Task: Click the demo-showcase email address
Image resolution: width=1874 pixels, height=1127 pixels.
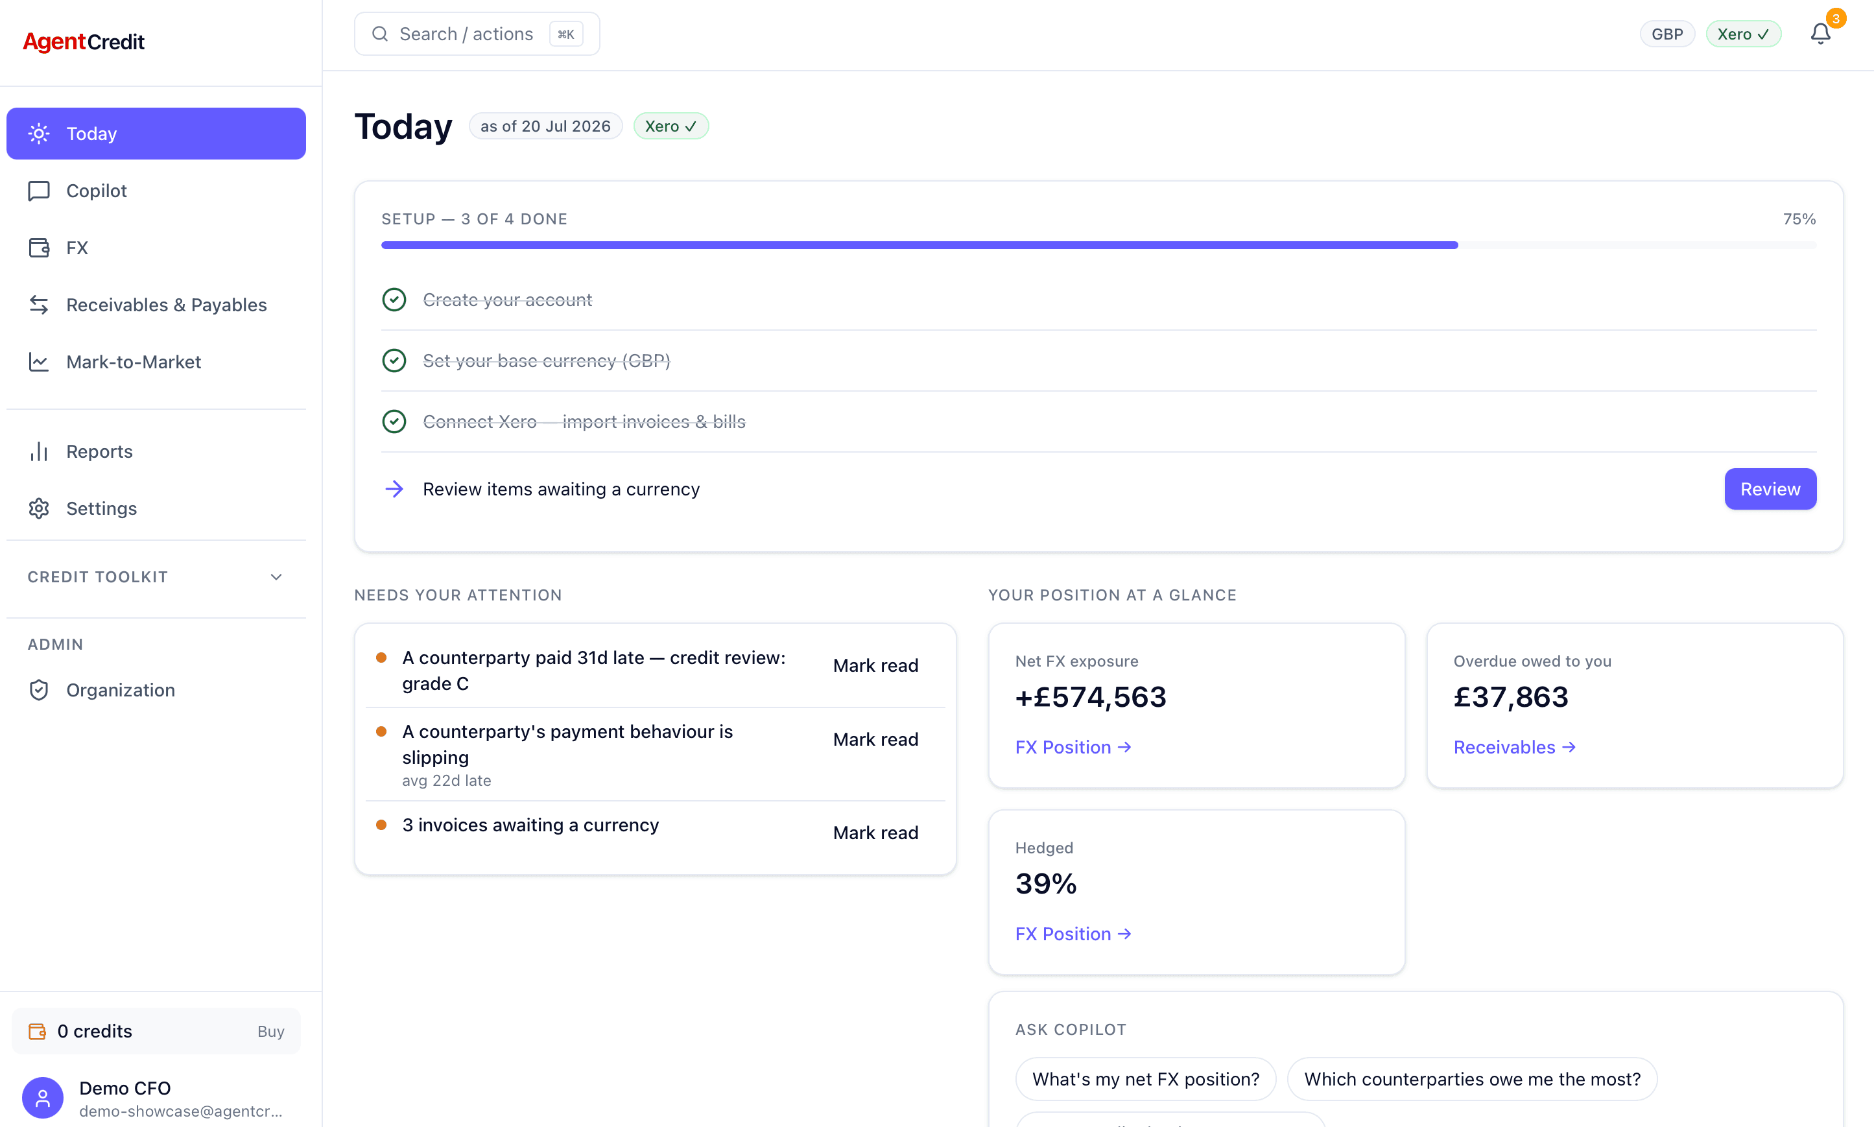Action: click(x=181, y=1111)
